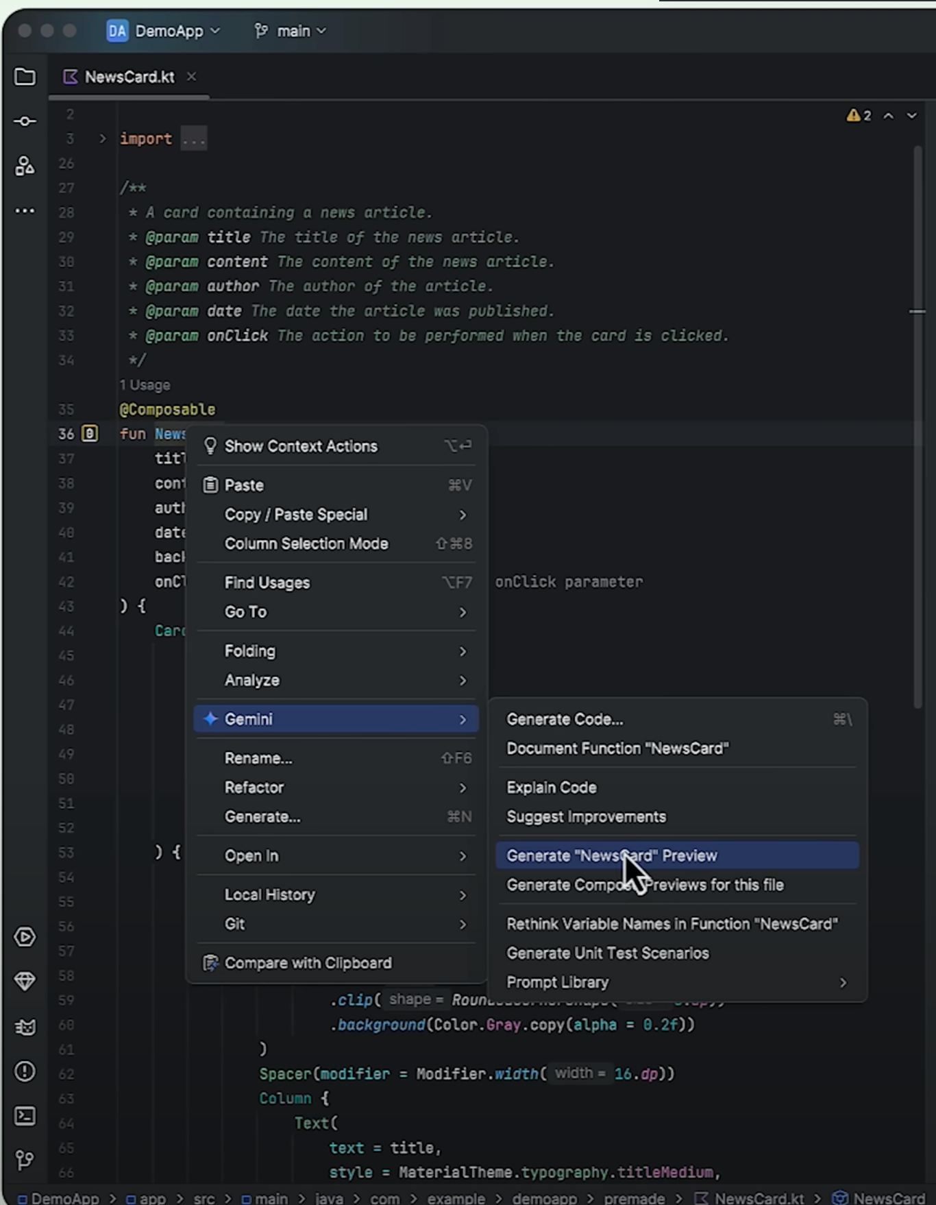Open the Logcat cat-face icon
This screenshot has height=1205, width=936.
pyautogui.click(x=25, y=1027)
